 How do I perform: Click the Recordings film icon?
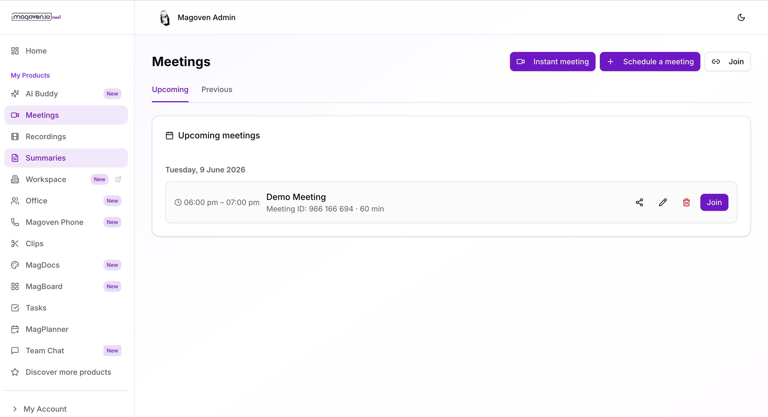coord(15,137)
